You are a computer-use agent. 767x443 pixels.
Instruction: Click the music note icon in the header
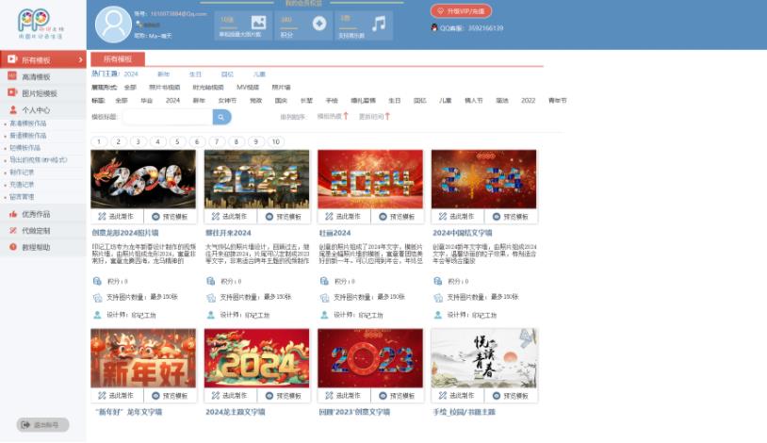pos(379,23)
